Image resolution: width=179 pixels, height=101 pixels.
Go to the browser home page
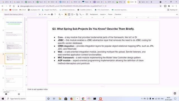[x=14, y=6]
